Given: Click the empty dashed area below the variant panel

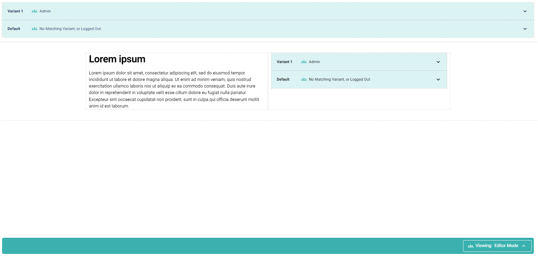Looking at the screenshot, I should (x=359, y=98).
